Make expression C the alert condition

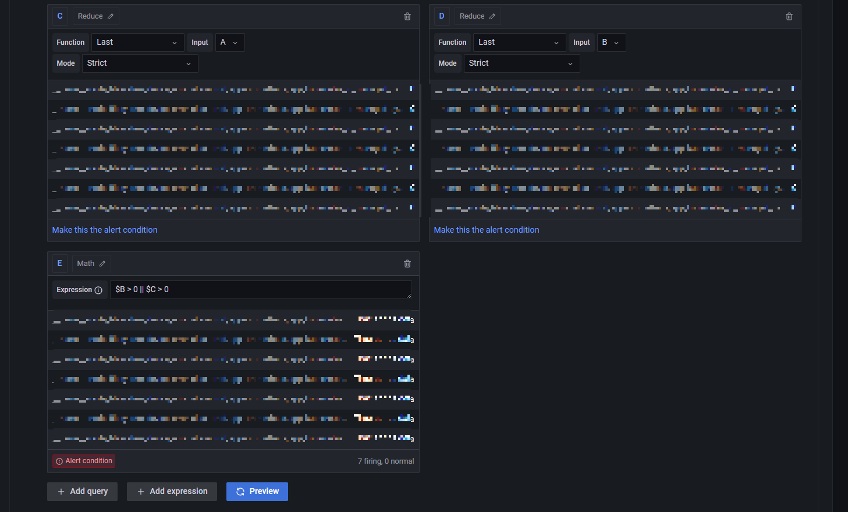pyautogui.click(x=105, y=230)
